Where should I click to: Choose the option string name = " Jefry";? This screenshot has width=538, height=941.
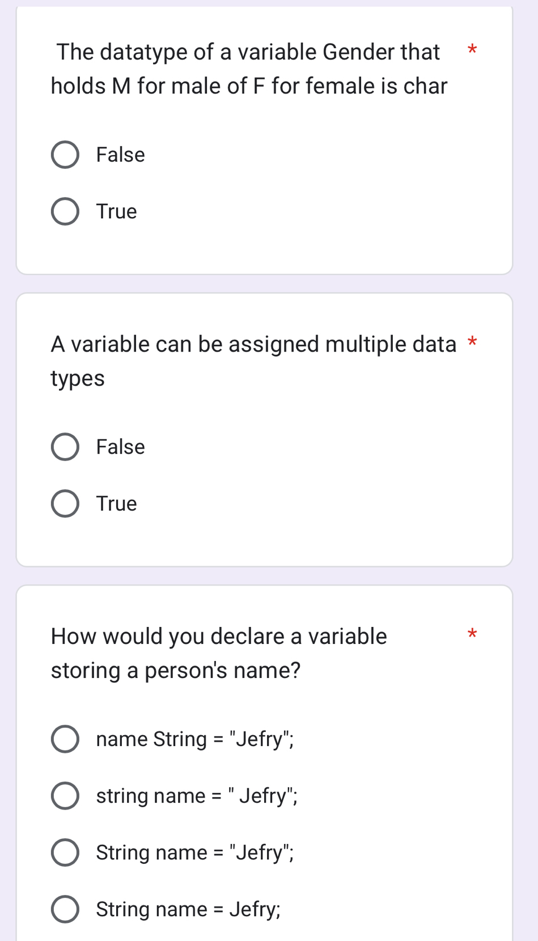[65, 795]
